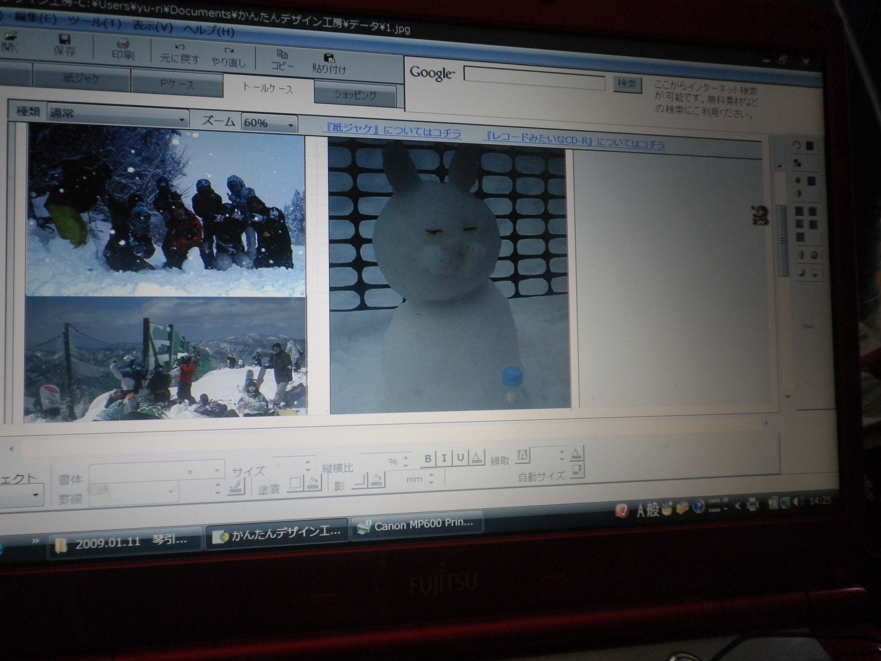The width and height of the screenshot is (881, 661).
Task: Click the やり直し (Redo) icon
Action: coord(229,56)
